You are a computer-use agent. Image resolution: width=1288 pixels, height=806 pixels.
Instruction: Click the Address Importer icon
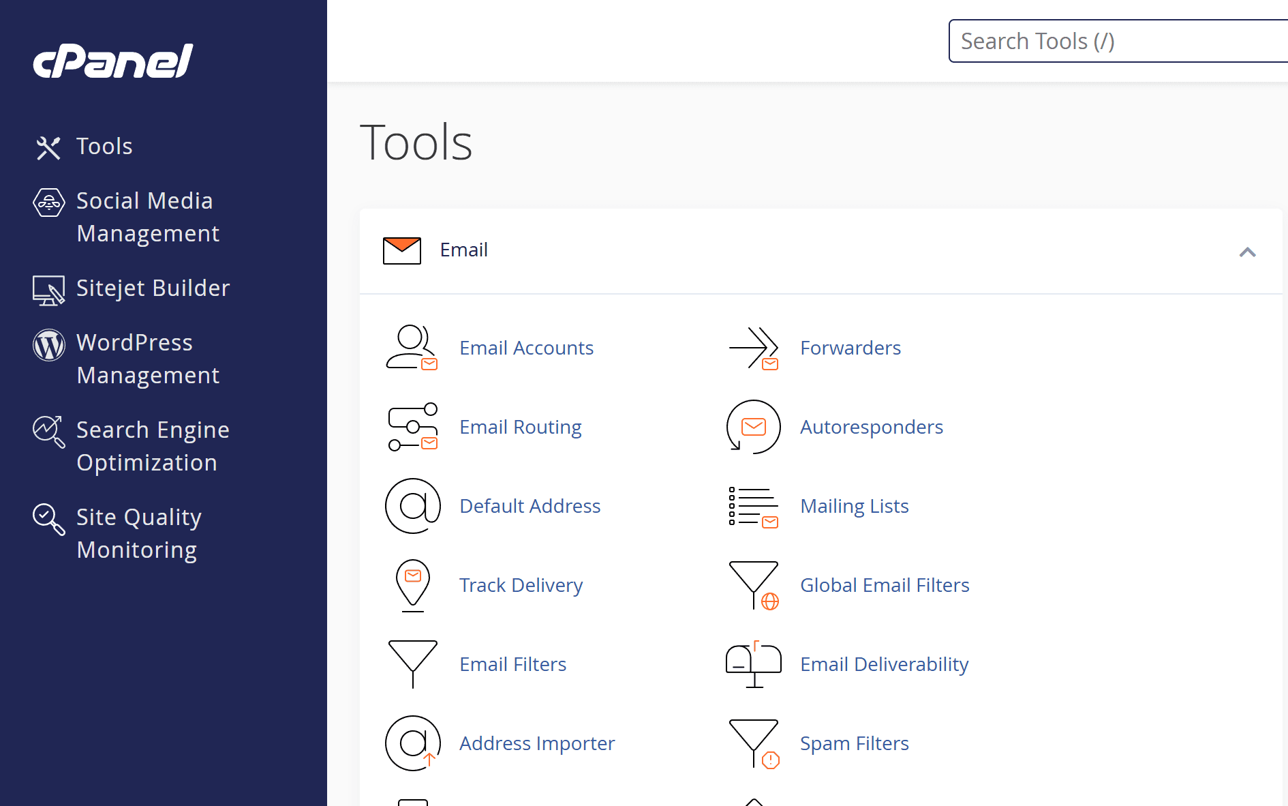coord(413,743)
